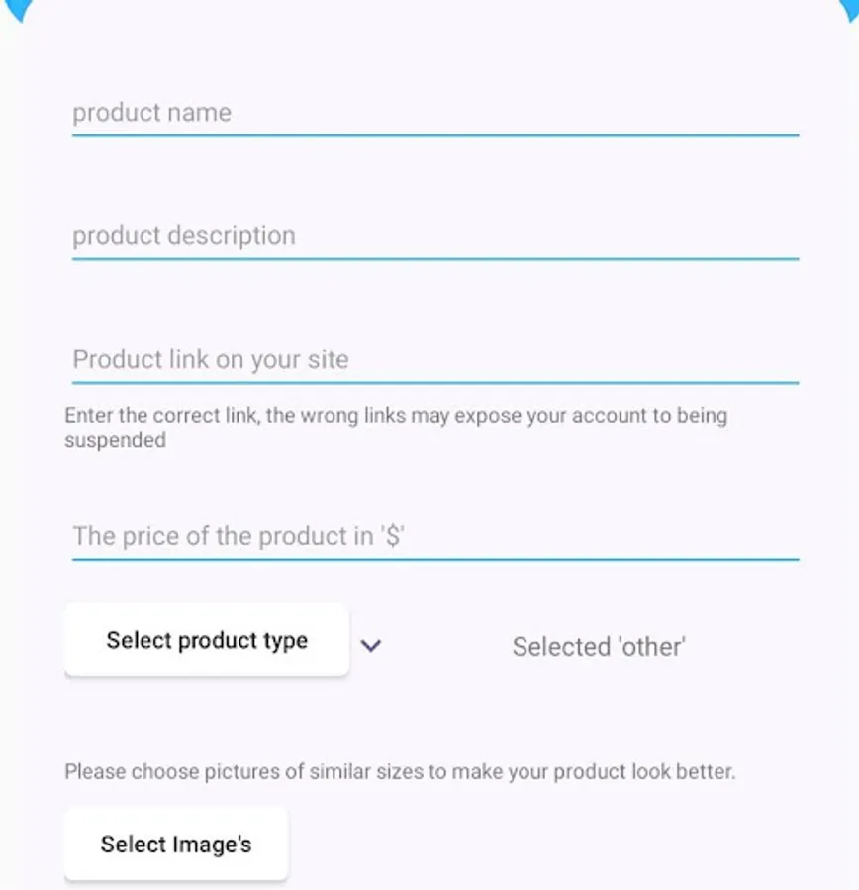Click the wrong-links suspension warning text
Viewport: 859px width, 890px height.
click(x=396, y=427)
